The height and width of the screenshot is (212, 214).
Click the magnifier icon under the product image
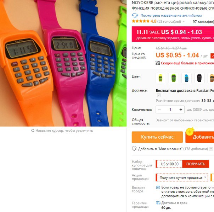coord(33,131)
